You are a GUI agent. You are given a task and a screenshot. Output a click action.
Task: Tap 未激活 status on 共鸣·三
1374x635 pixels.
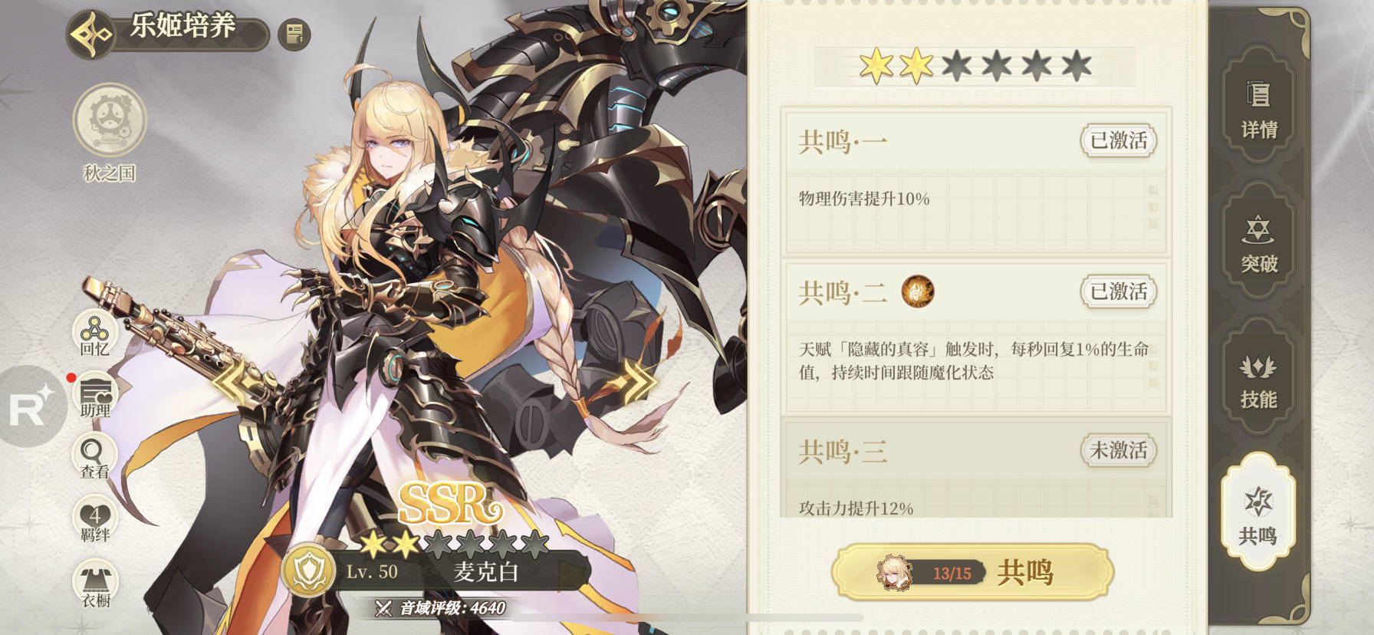[1119, 451]
